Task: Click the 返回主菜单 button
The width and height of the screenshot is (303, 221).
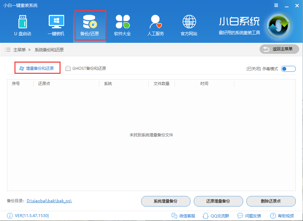Action: (279, 49)
